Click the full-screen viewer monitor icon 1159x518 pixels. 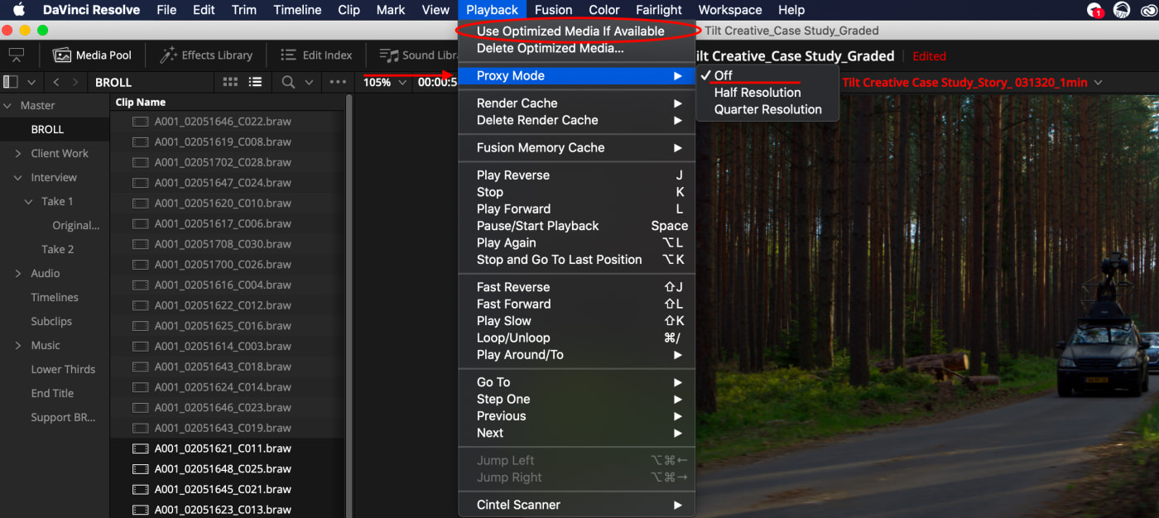pyautogui.click(x=17, y=55)
